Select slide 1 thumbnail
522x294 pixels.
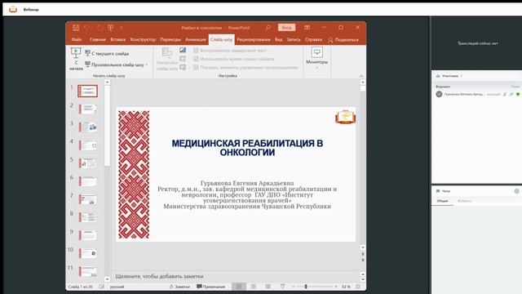(87, 91)
